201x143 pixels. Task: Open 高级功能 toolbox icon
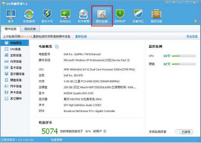point(156,15)
